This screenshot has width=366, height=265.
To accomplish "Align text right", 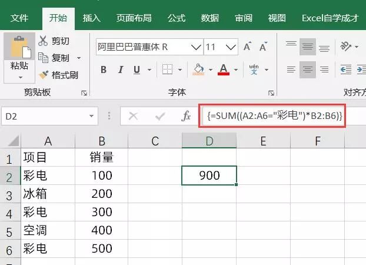I will [324, 69].
